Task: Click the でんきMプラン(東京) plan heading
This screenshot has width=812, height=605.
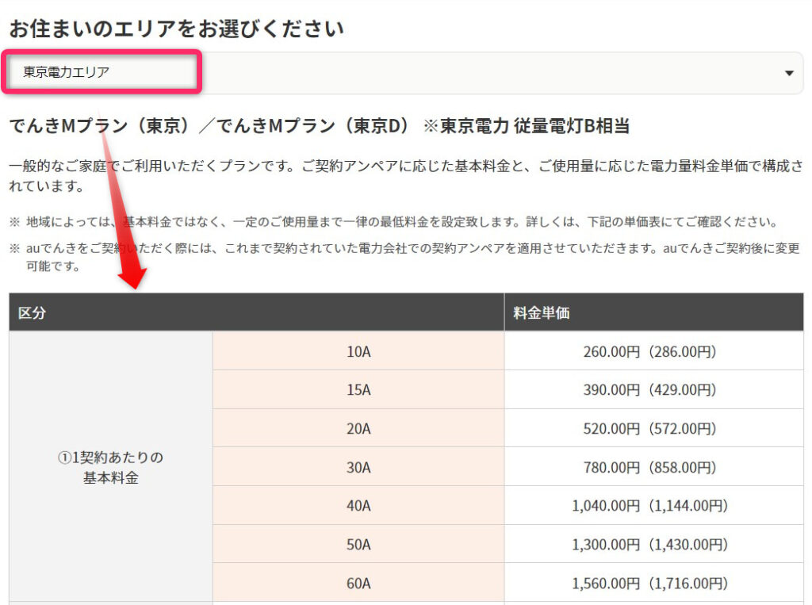Action: point(320,126)
